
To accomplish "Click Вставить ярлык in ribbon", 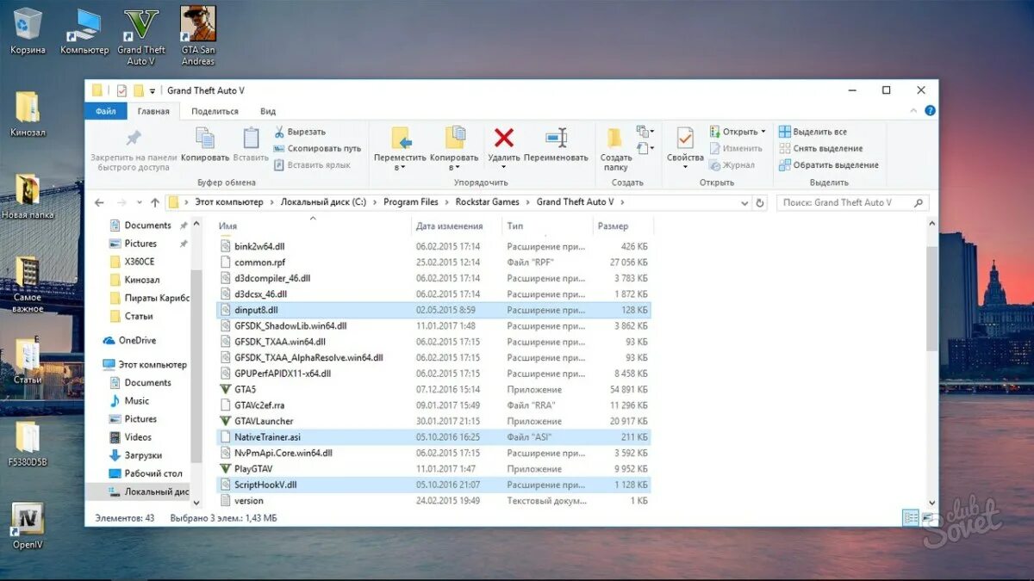I will 312,164.
